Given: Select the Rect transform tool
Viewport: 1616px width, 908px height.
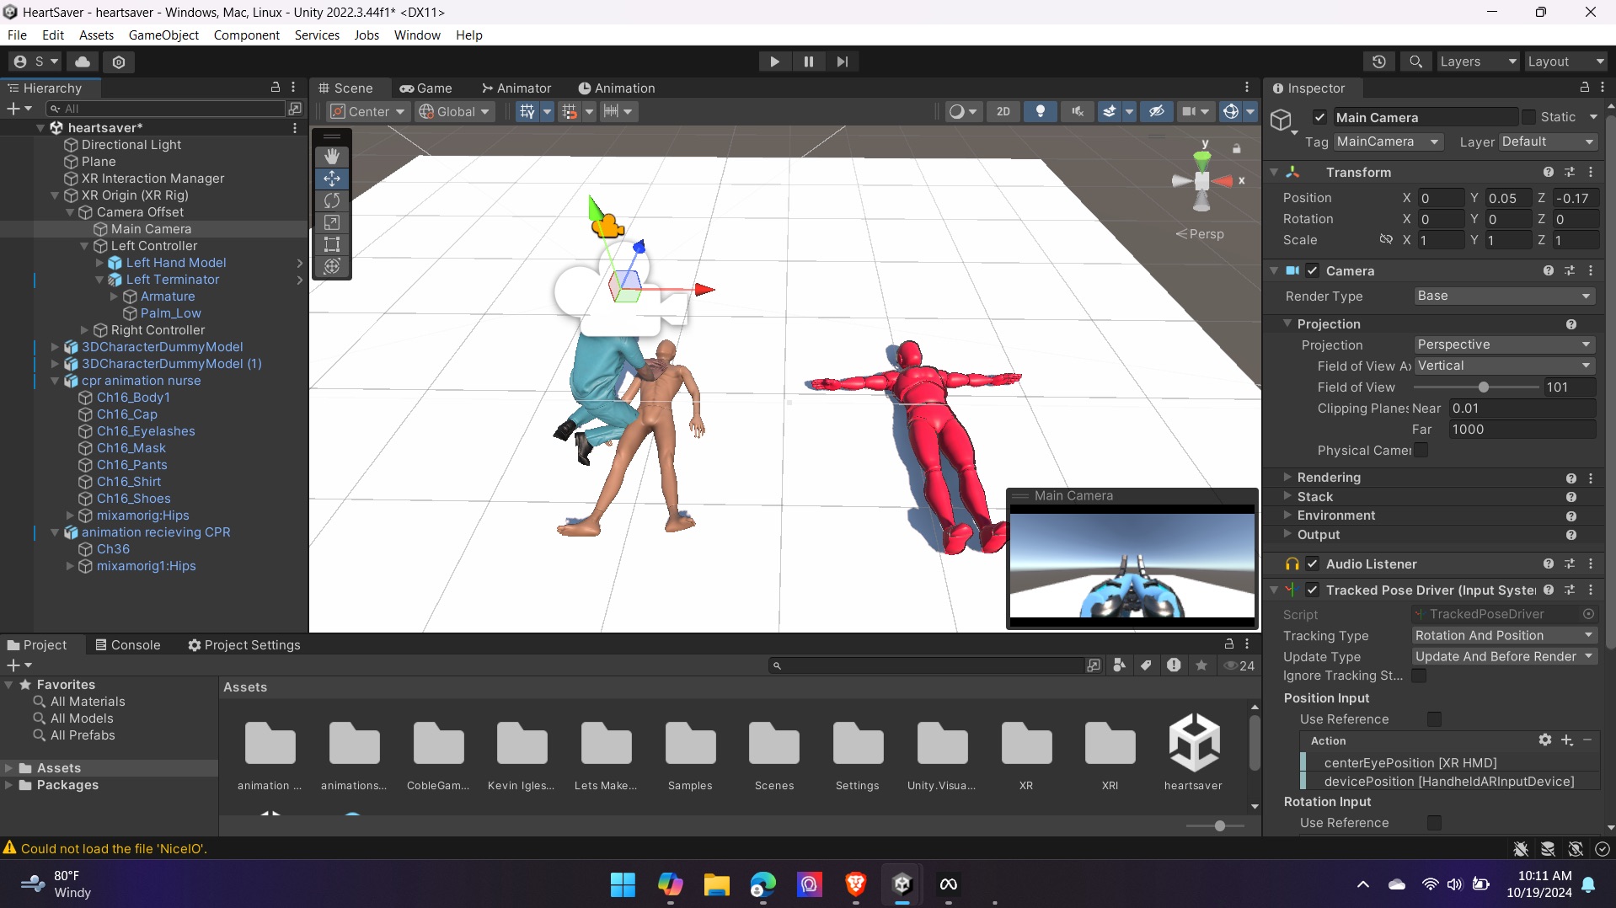Looking at the screenshot, I should coord(332,244).
